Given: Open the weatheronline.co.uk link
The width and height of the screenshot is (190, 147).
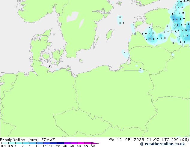Looking at the screenshot, I should (x=165, y=144).
